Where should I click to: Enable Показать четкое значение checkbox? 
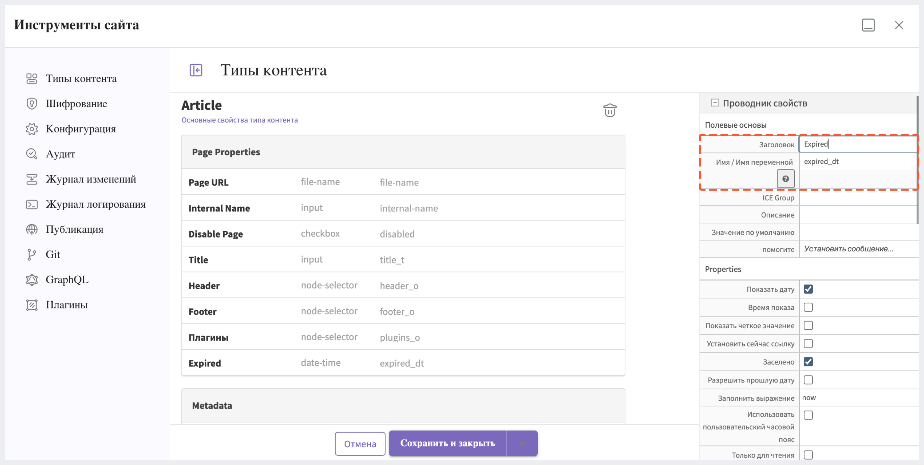(x=808, y=325)
